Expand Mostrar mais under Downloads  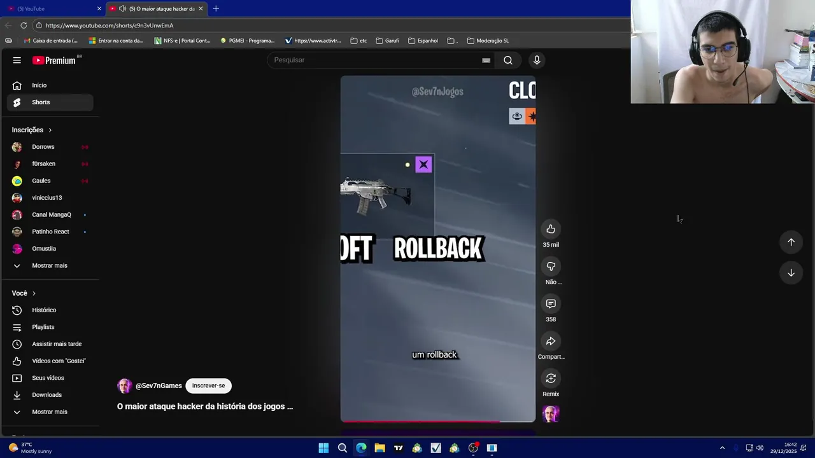point(50,412)
